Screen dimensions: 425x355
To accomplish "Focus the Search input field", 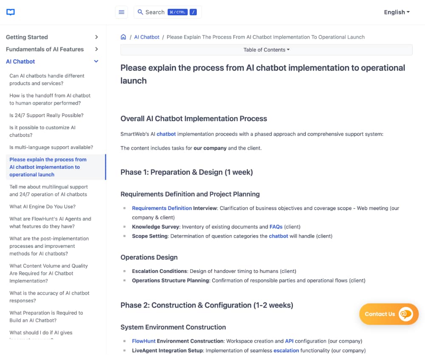I will tap(155, 12).
